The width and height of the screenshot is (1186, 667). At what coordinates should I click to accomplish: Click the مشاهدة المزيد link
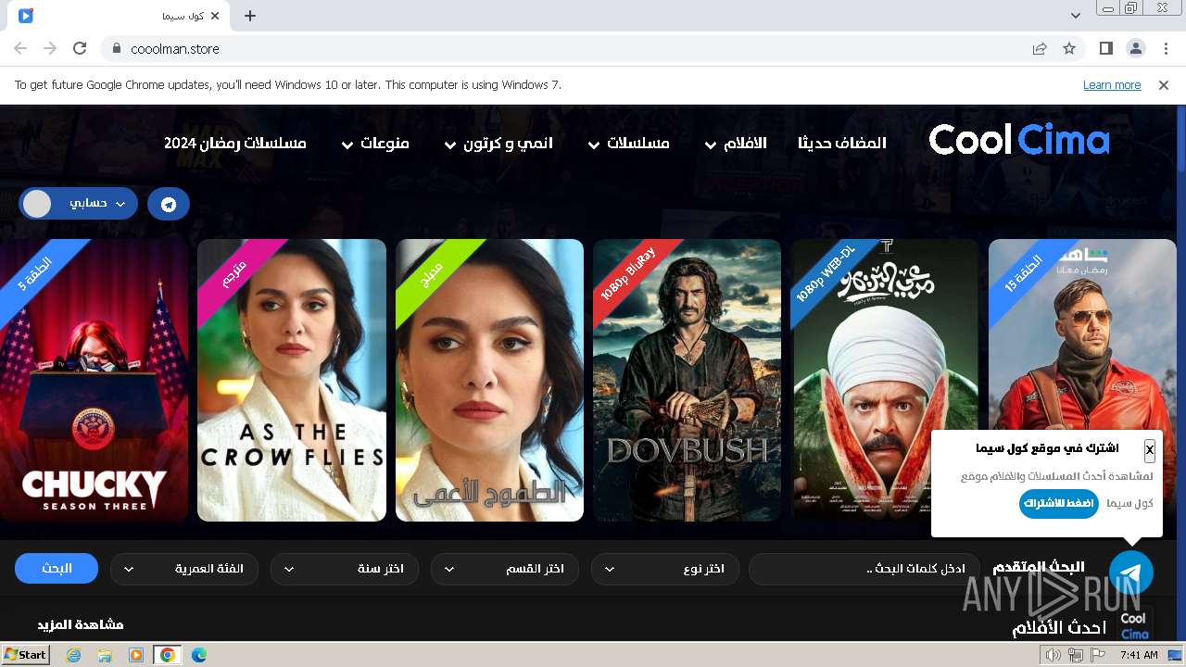coord(81,625)
